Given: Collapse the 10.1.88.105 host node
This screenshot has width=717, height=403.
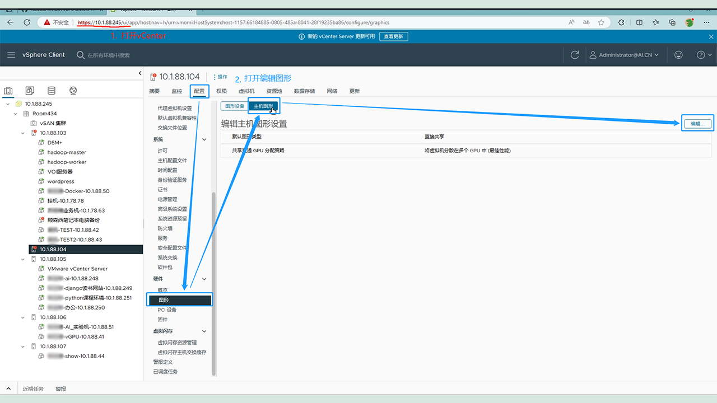Looking at the screenshot, I should coord(23,259).
